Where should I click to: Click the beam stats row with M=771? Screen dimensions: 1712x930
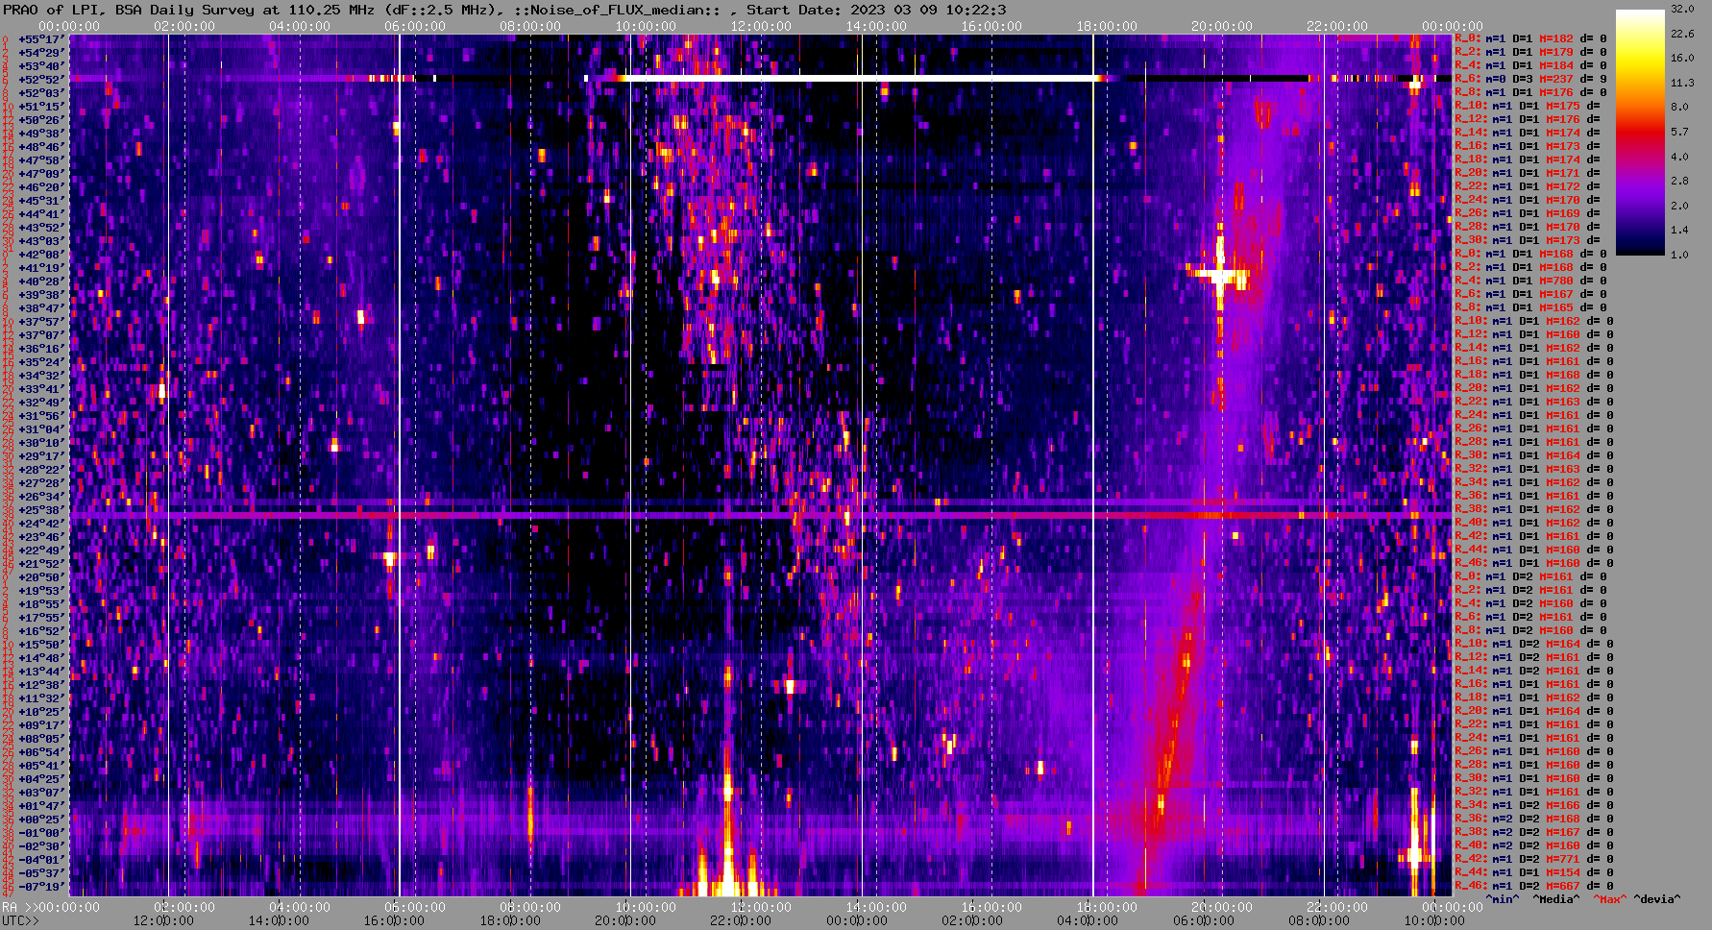1534,859
